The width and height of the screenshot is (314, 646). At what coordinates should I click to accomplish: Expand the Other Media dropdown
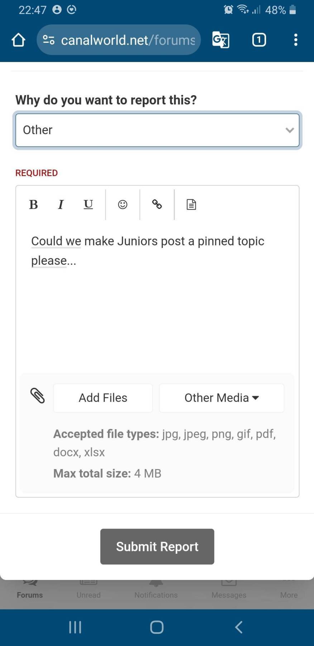(x=221, y=398)
